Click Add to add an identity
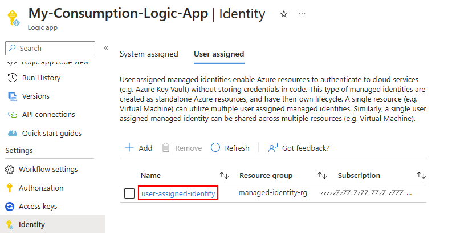 click(139, 148)
